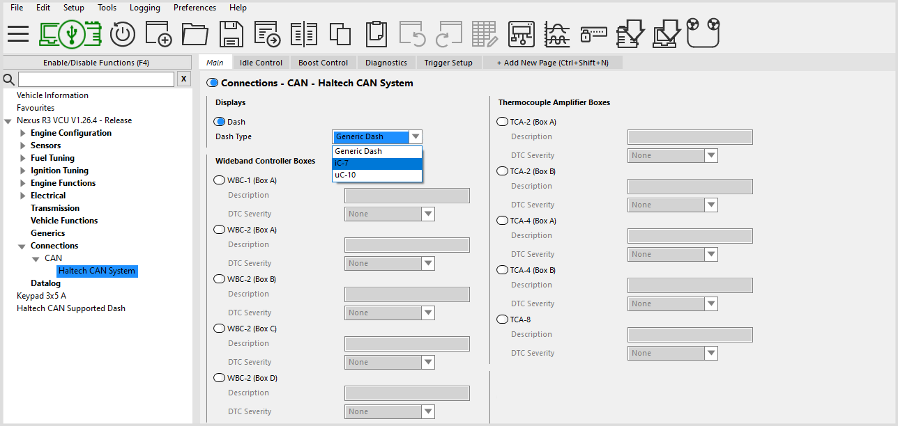Click the power cycle ECU icon

tap(123, 33)
